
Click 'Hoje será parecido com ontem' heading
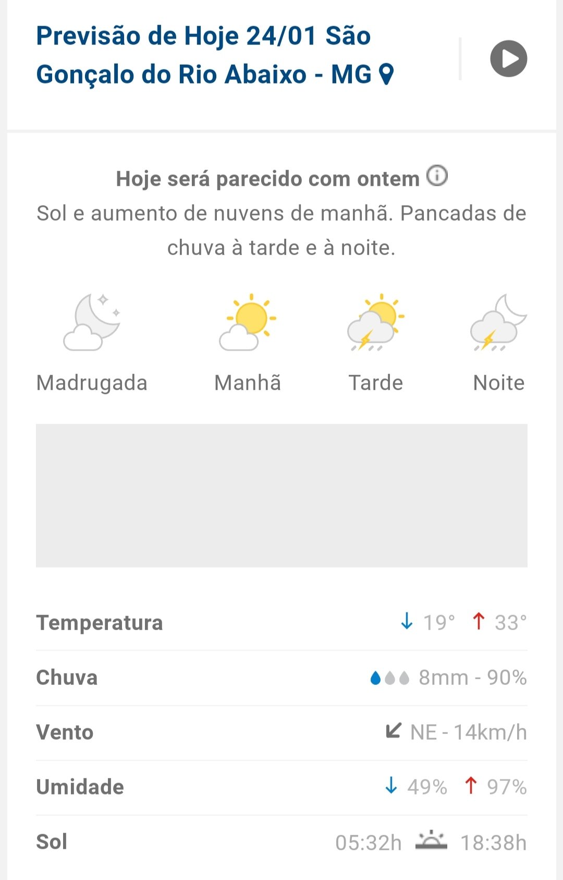[267, 179]
